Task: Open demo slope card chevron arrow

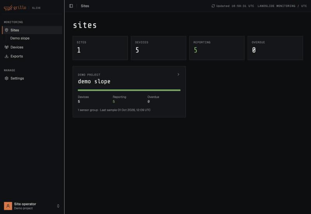Action: pos(178,74)
